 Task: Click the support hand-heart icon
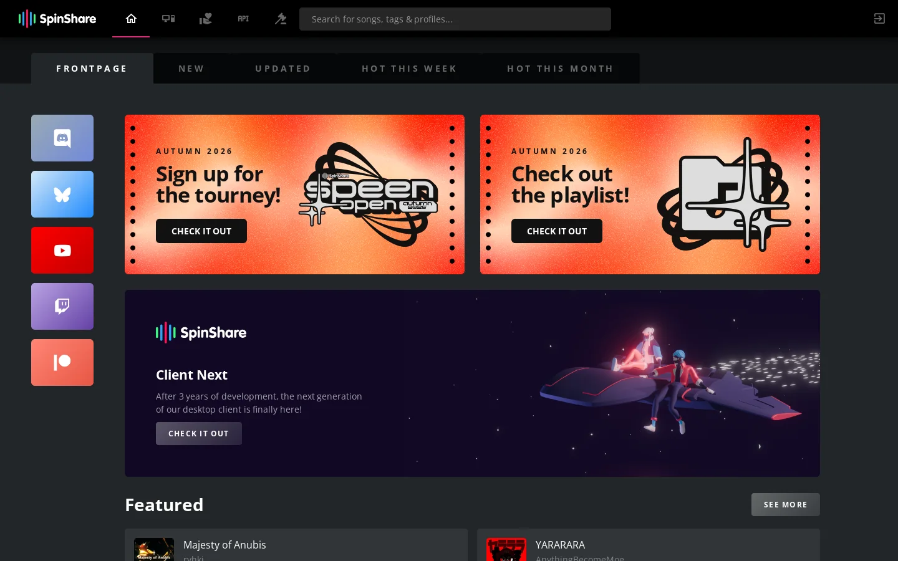pyautogui.click(x=206, y=19)
